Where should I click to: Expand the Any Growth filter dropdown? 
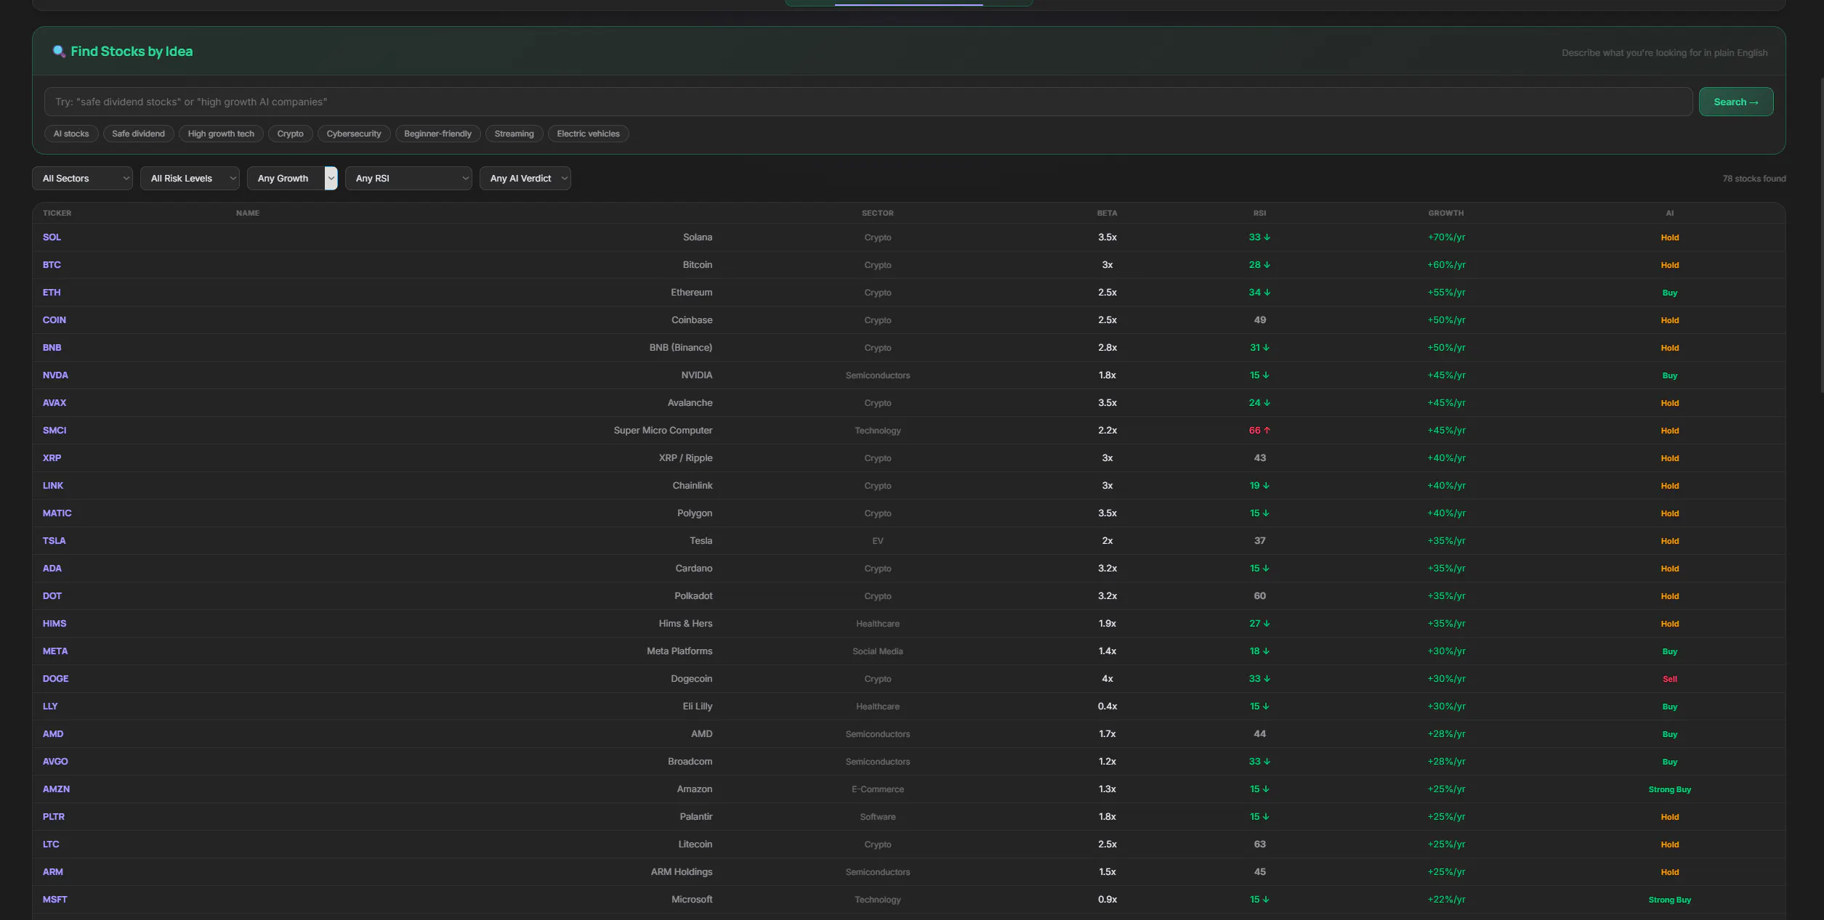(292, 179)
